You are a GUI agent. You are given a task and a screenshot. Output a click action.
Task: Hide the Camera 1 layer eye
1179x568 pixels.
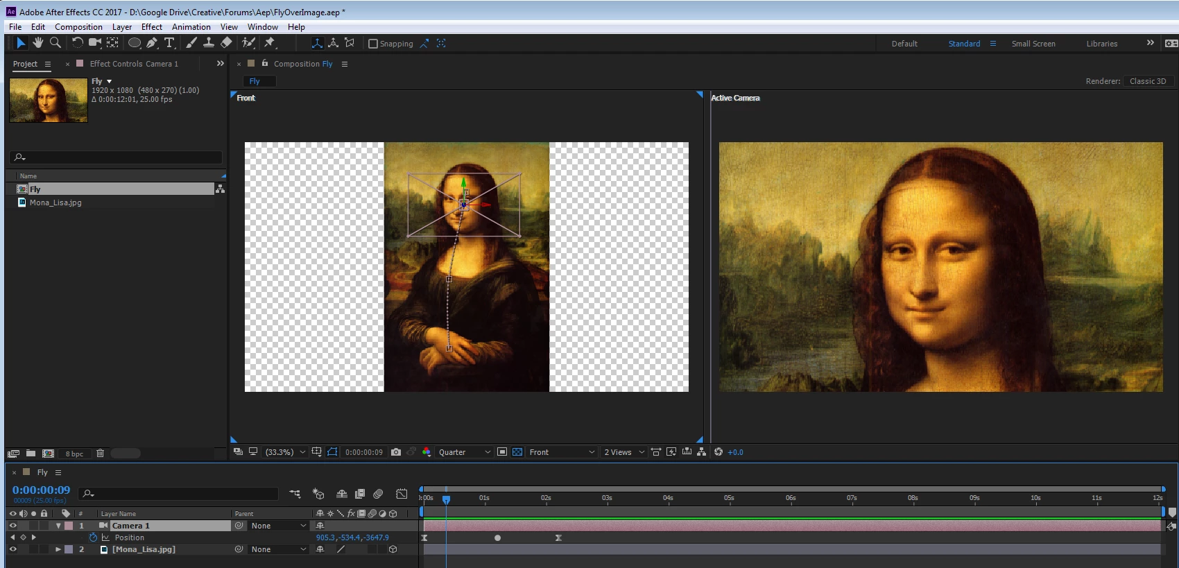(12, 526)
